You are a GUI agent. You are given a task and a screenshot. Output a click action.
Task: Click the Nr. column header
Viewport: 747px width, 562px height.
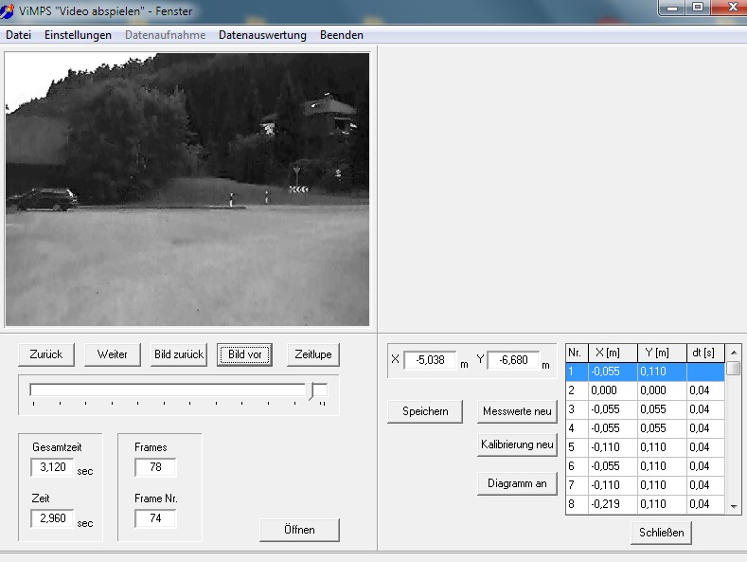(577, 354)
